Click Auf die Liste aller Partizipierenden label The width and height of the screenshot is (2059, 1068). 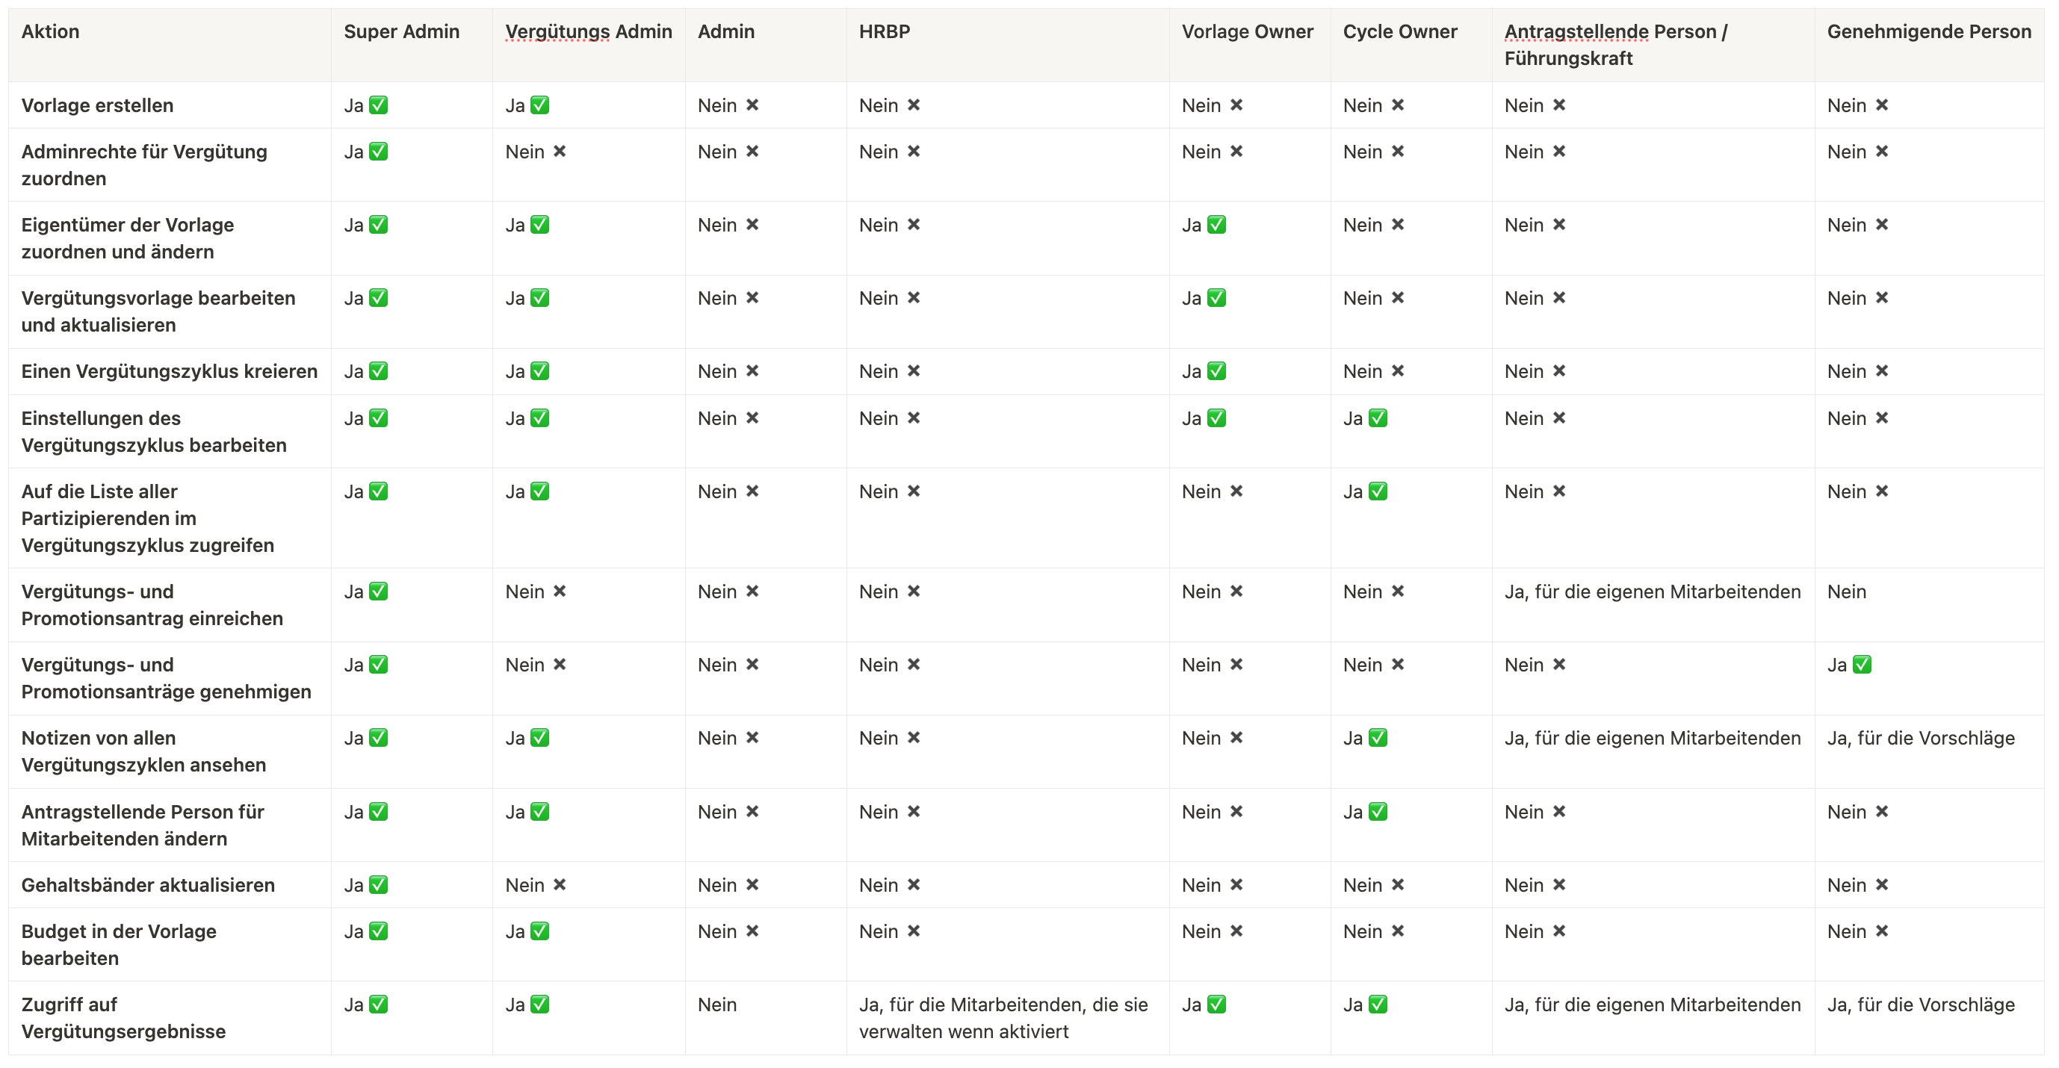pyautogui.click(x=148, y=518)
